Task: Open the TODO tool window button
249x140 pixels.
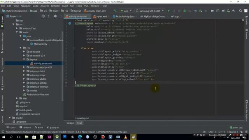Action: [x=11, y=128]
